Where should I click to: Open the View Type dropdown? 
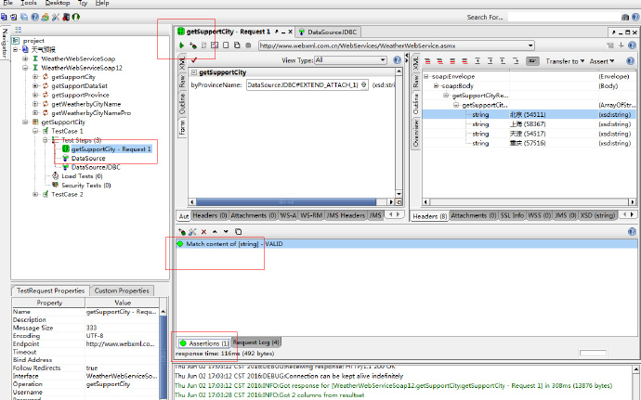[383, 60]
